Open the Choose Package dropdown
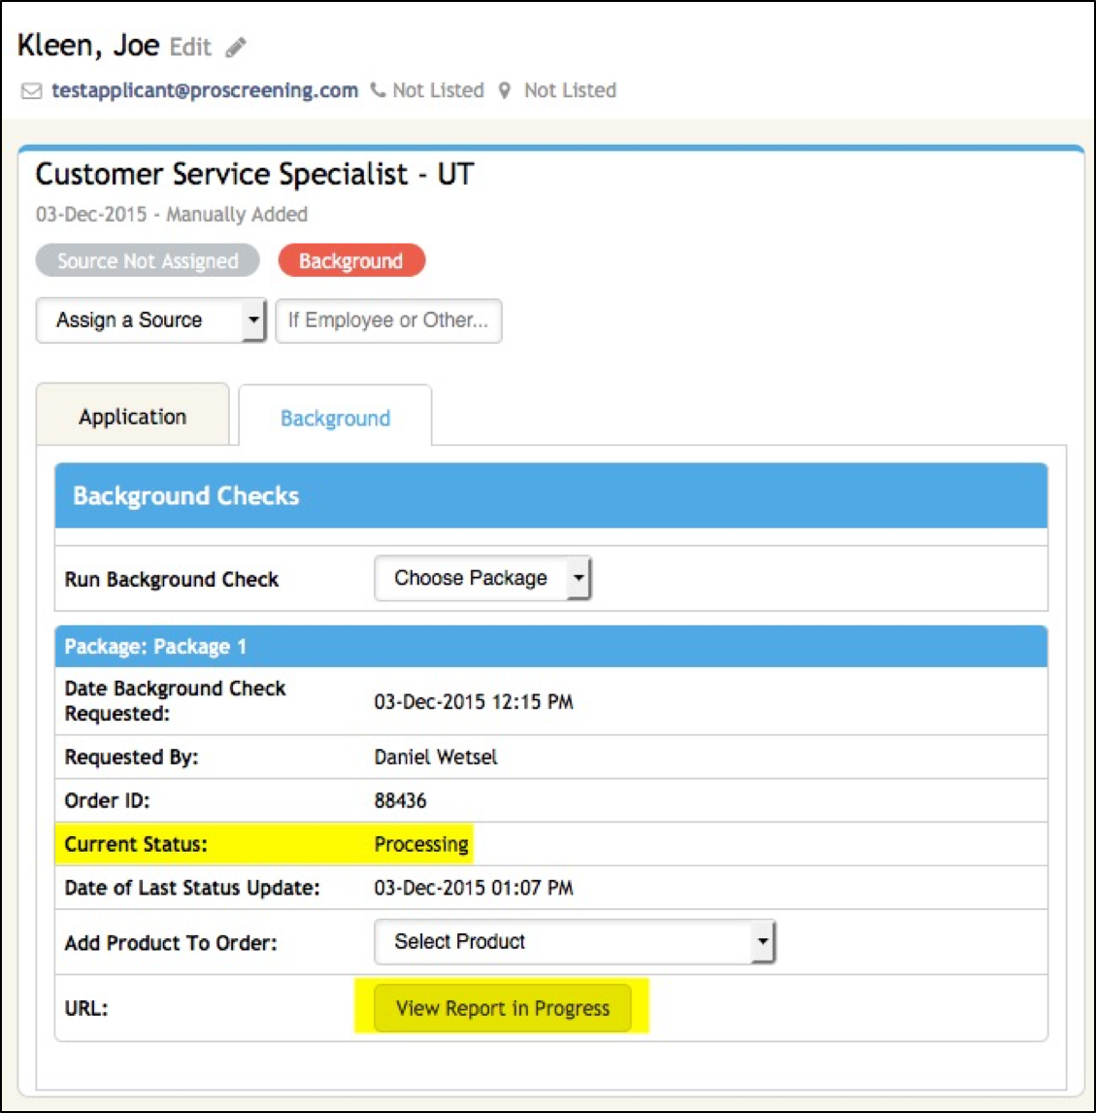Viewport: 1096px width, 1113px height. (482, 578)
